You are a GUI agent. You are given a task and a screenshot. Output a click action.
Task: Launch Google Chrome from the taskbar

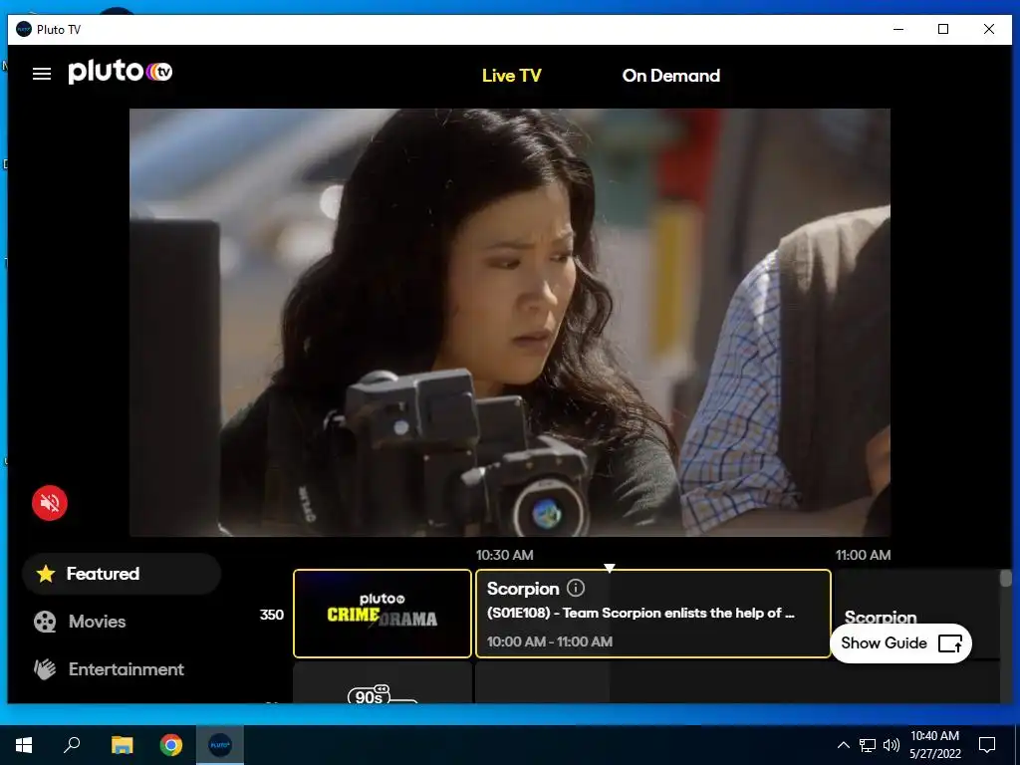[x=171, y=745]
